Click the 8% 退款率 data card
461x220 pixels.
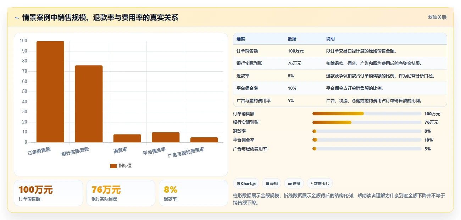[x=193, y=193]
